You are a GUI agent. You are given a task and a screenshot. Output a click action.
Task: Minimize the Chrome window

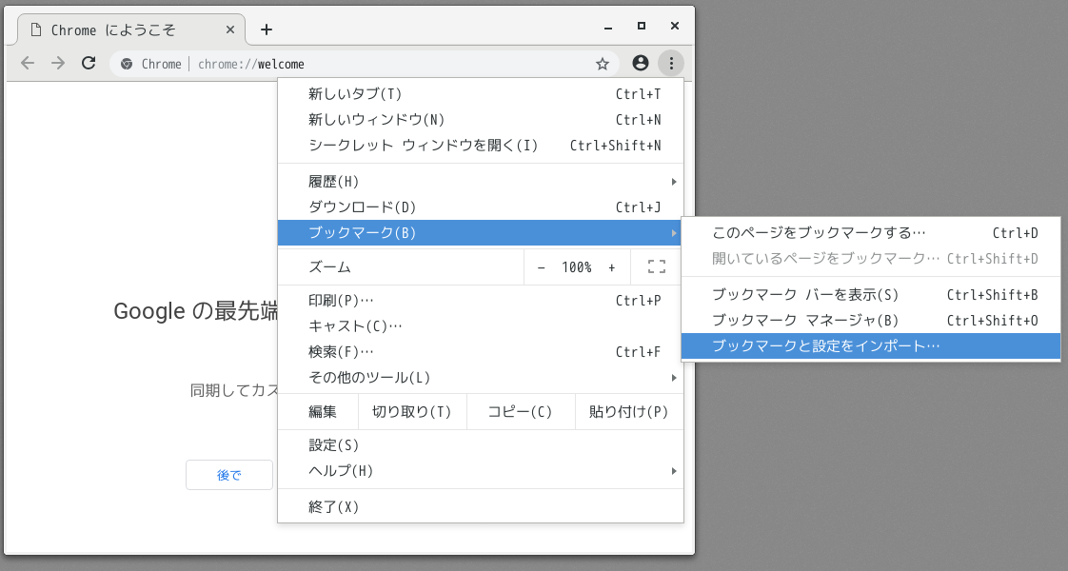coord(608,28)
